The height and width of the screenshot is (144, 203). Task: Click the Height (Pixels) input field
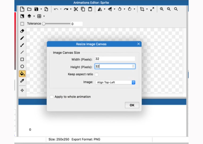point(115,66)
